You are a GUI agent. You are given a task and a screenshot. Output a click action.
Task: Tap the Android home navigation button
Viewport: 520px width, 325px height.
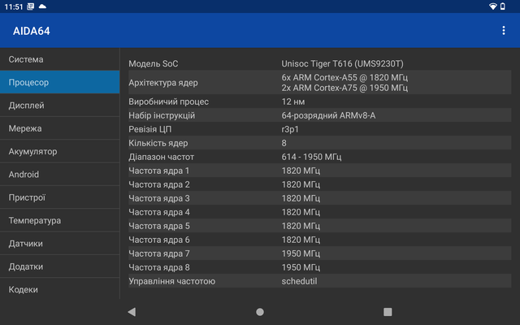(x=260, y=312)
